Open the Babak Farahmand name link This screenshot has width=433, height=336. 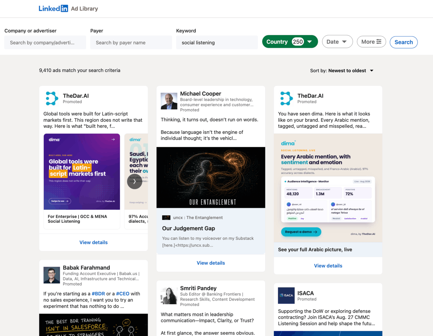point(86,268)
